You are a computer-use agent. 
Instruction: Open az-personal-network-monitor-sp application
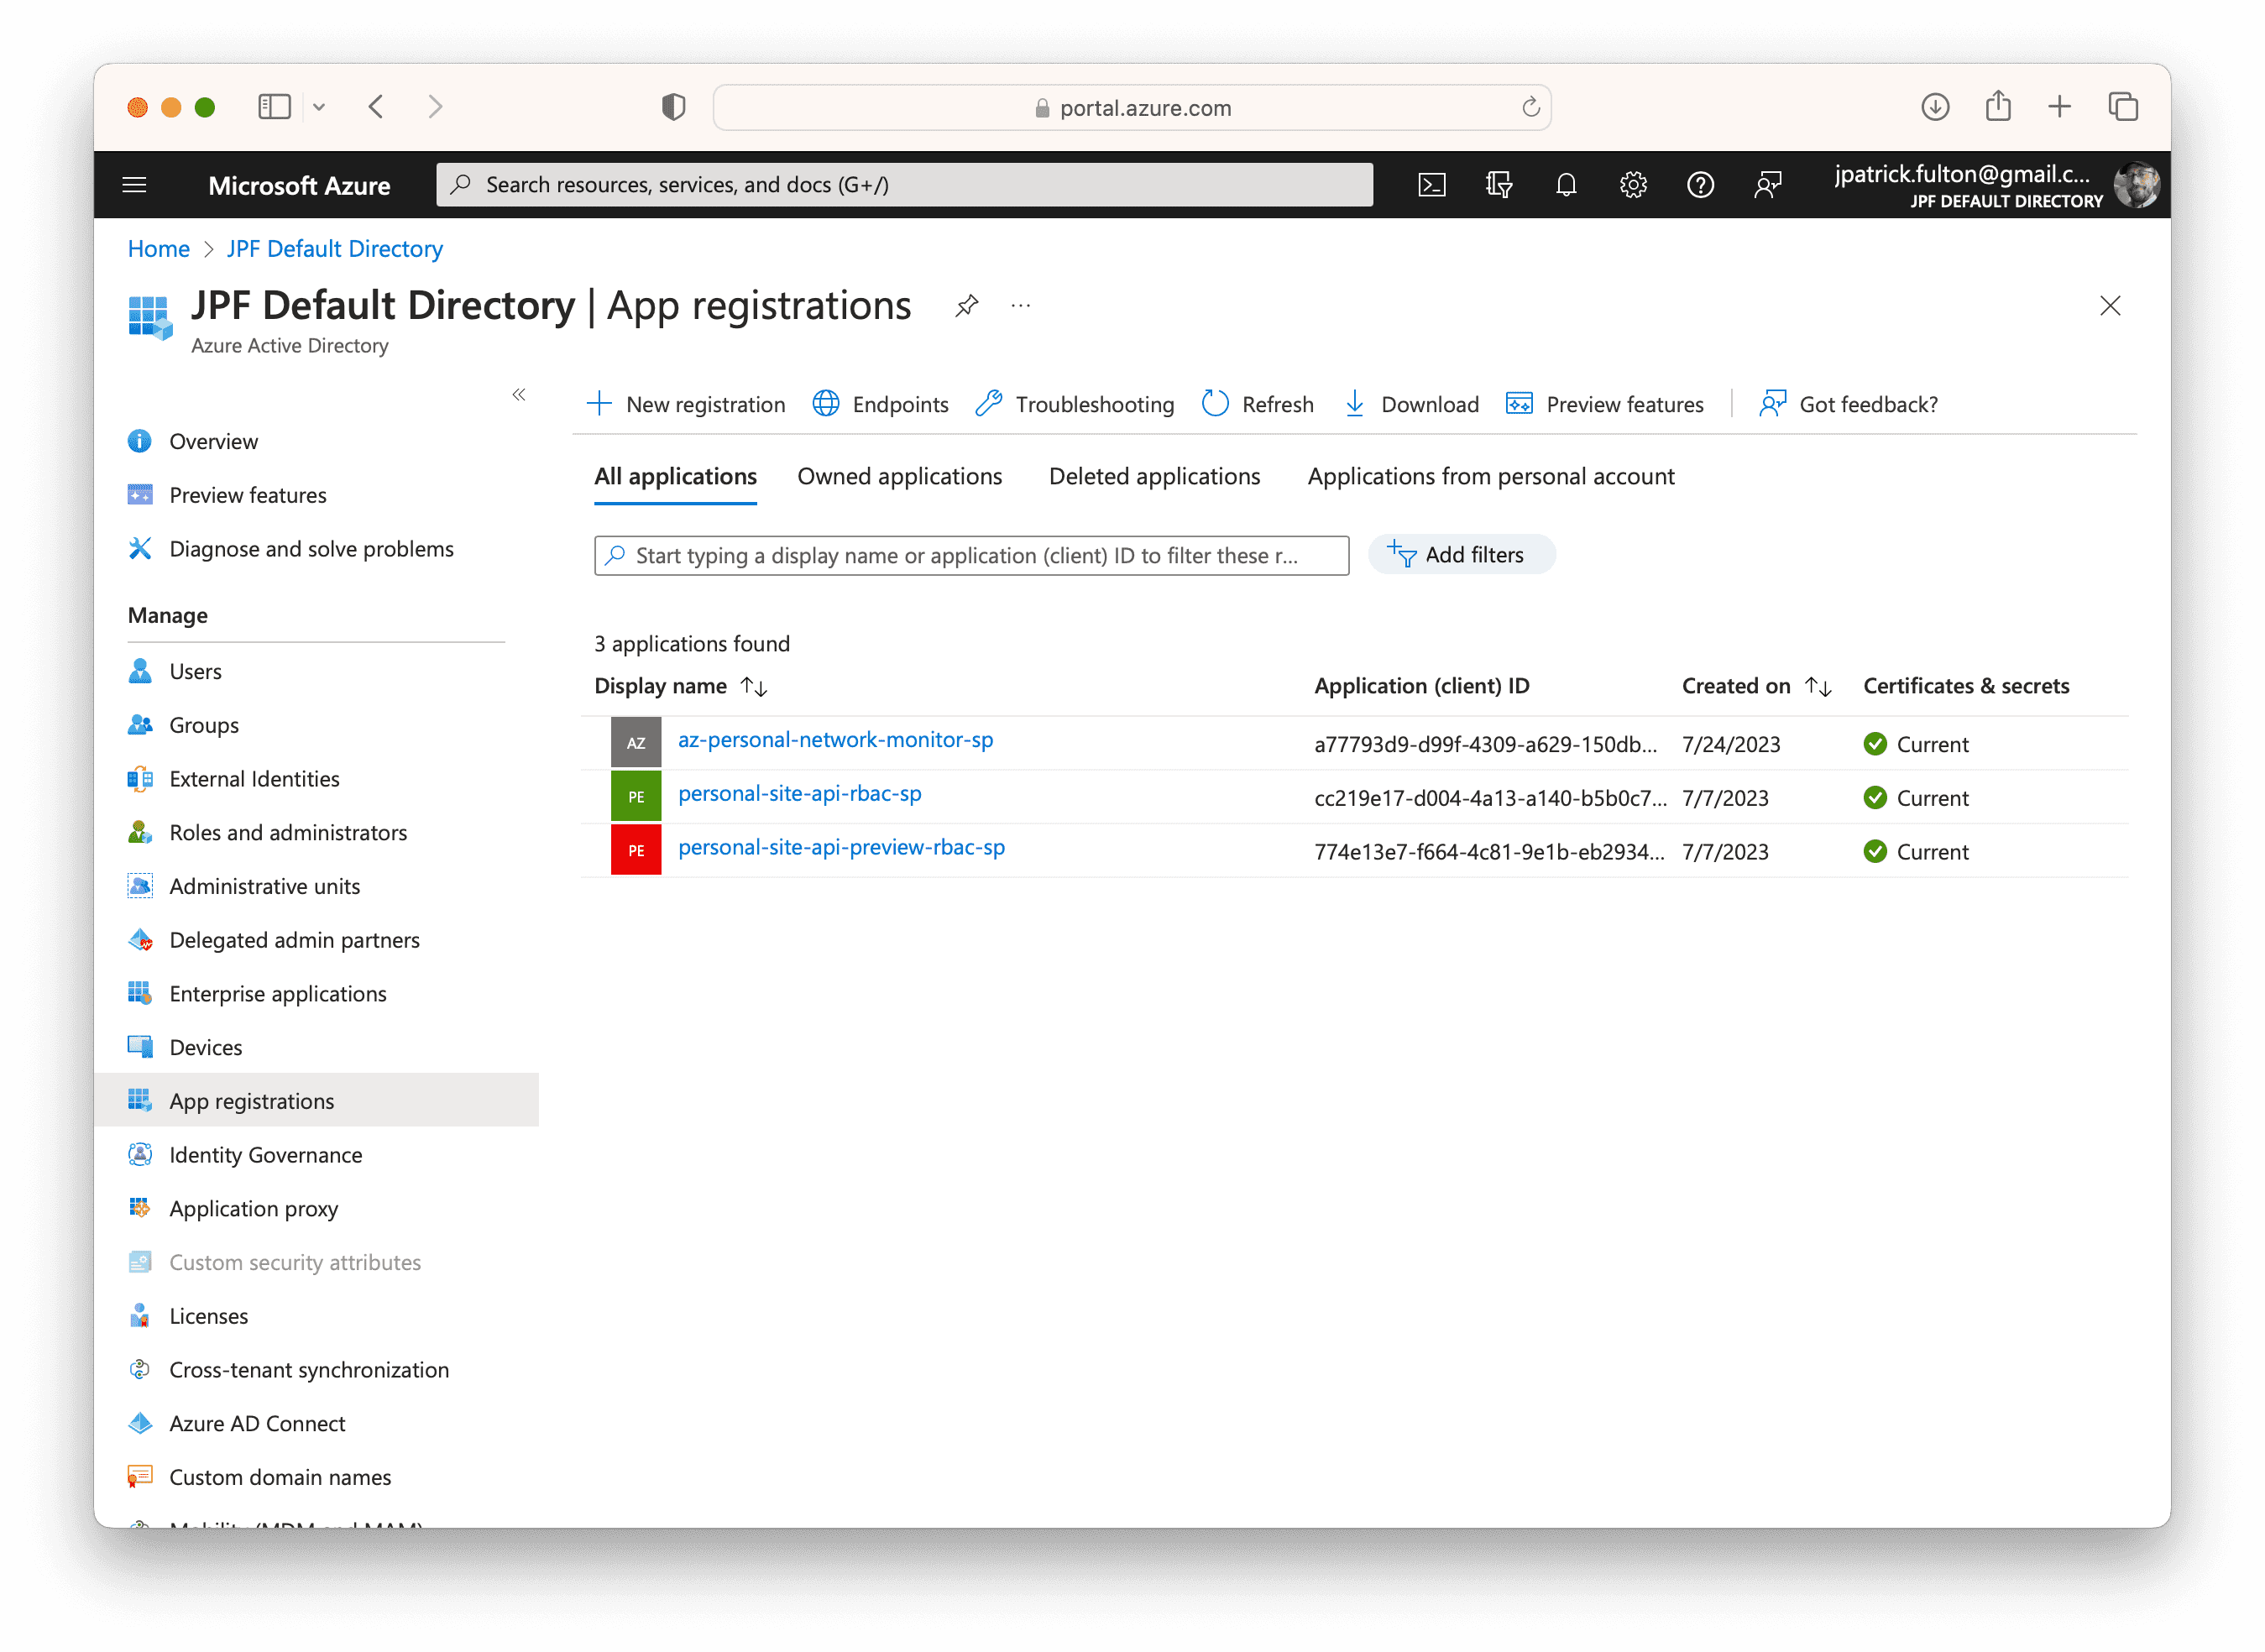click(x=835, y=740)
